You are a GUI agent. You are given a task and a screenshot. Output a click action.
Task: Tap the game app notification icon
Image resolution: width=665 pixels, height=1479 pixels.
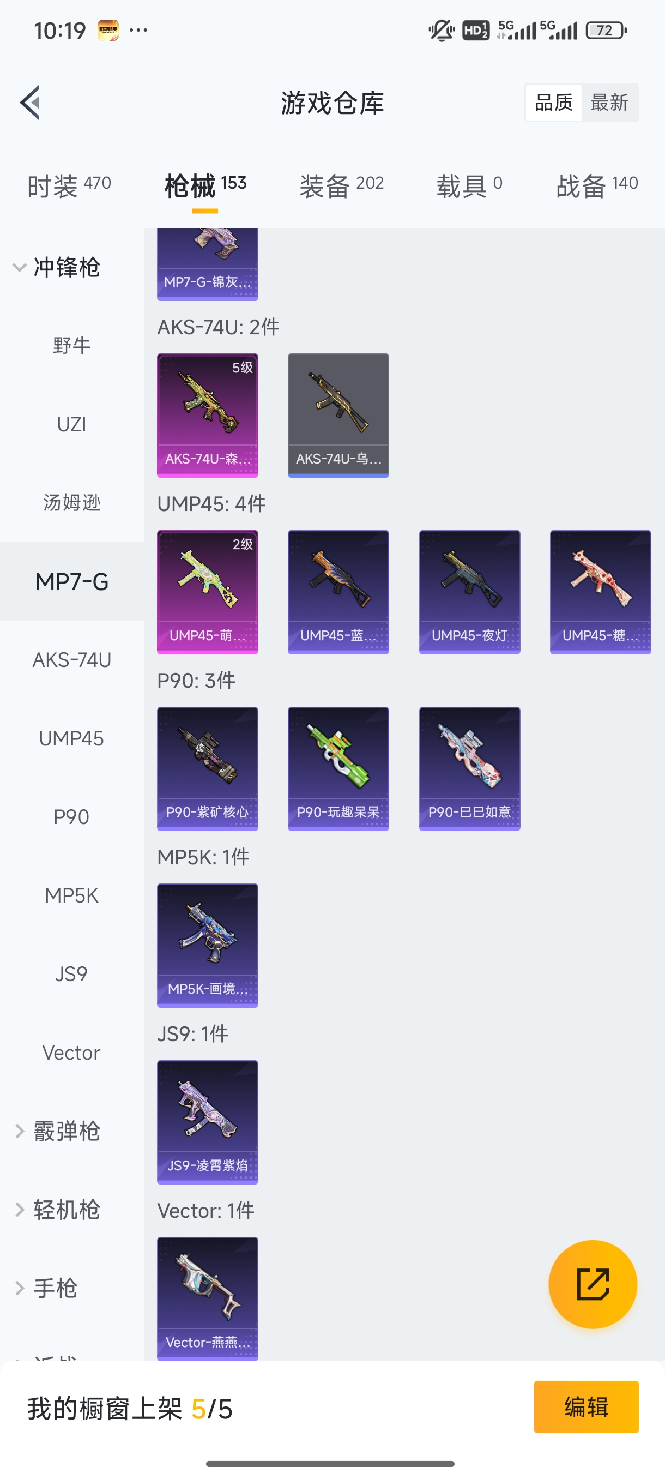[x=108, y=30]
